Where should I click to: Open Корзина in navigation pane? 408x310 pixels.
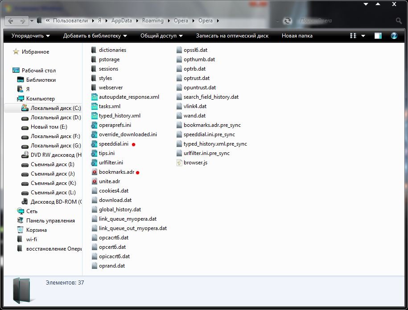tap(36, 230)
